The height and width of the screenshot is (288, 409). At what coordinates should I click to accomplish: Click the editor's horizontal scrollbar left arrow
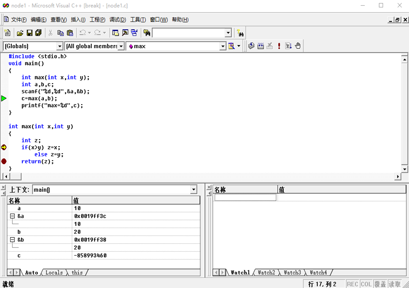(x=6, y=176)
